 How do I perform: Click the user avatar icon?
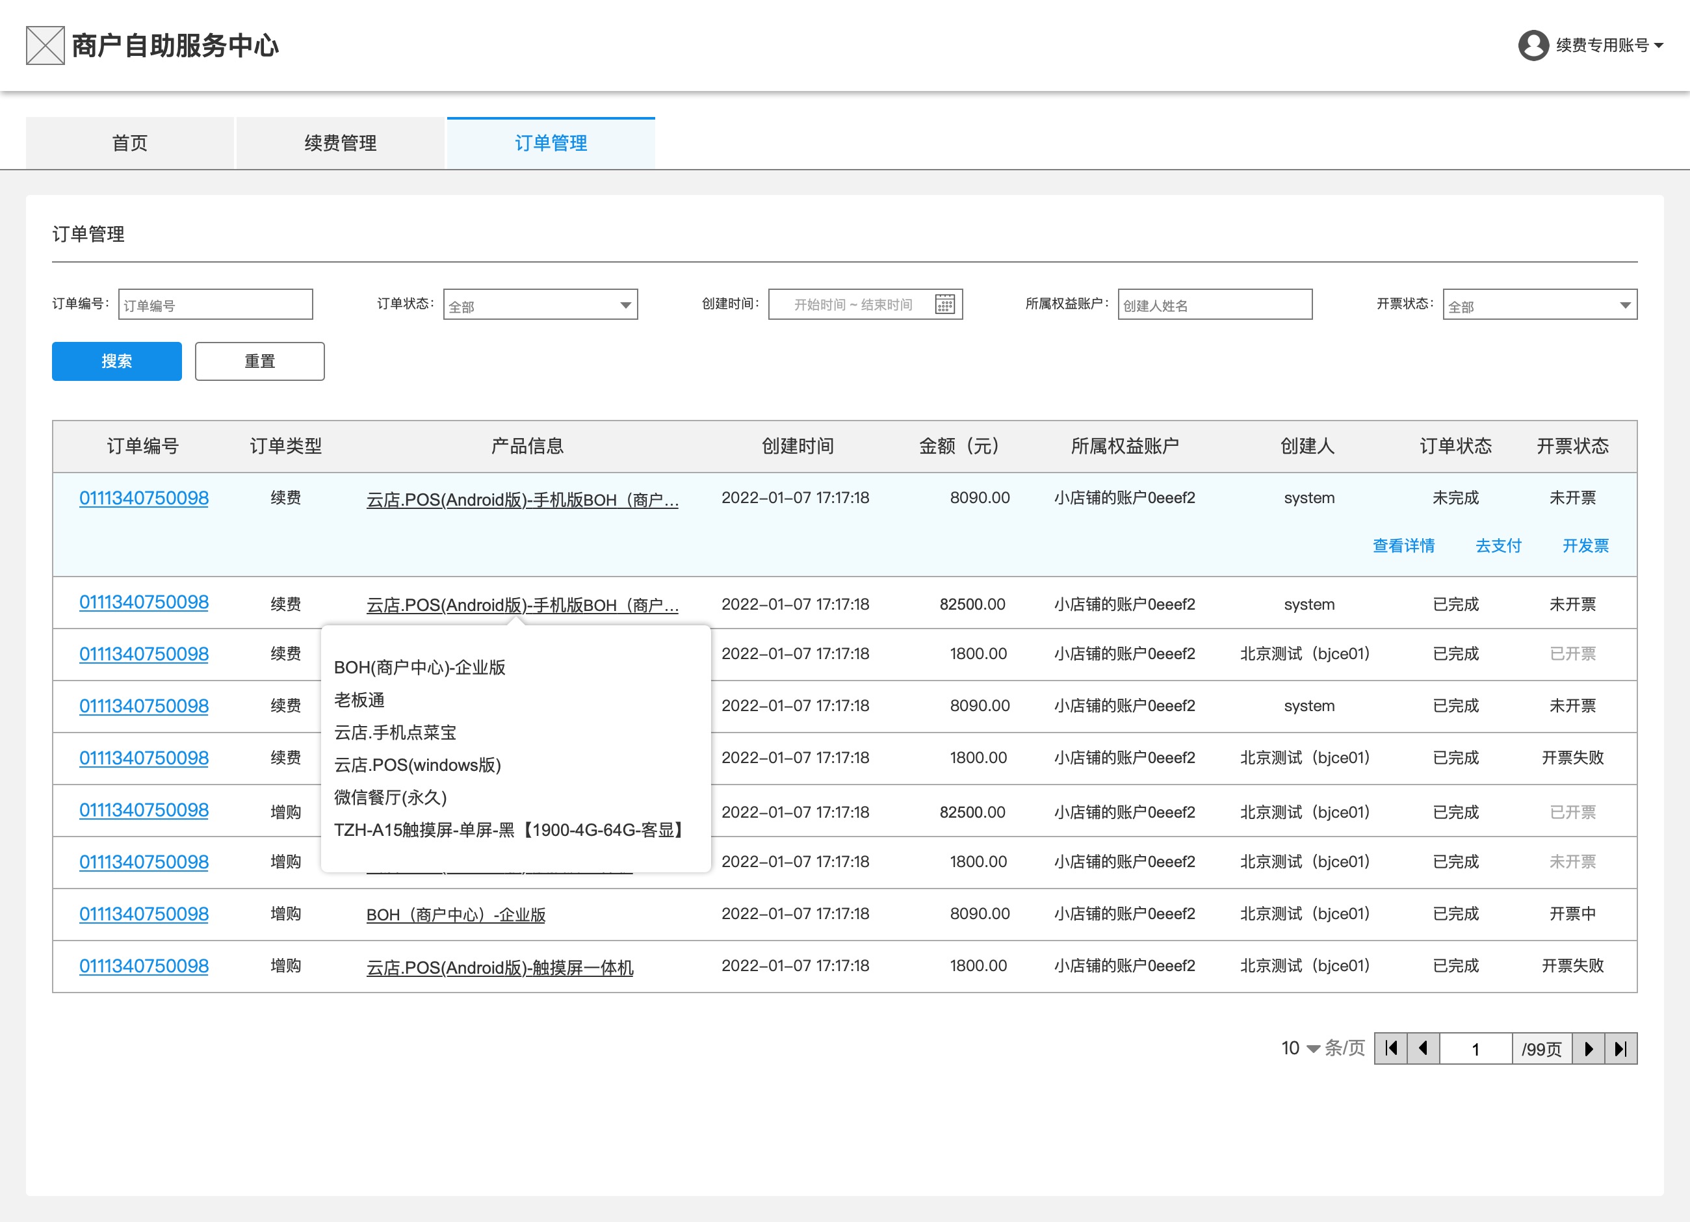point(1533,45)
